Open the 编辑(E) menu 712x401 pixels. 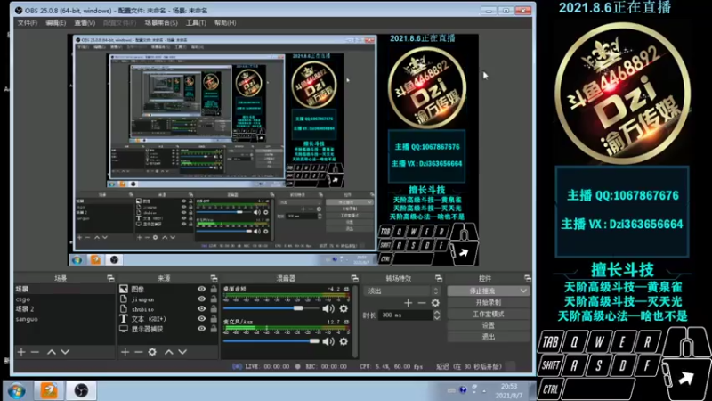tap(56, 23)
